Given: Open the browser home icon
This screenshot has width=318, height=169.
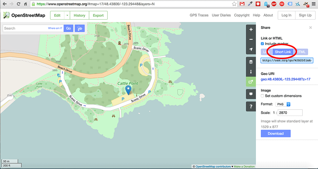Looking at the screenshot, I should [x=25, y=4].
